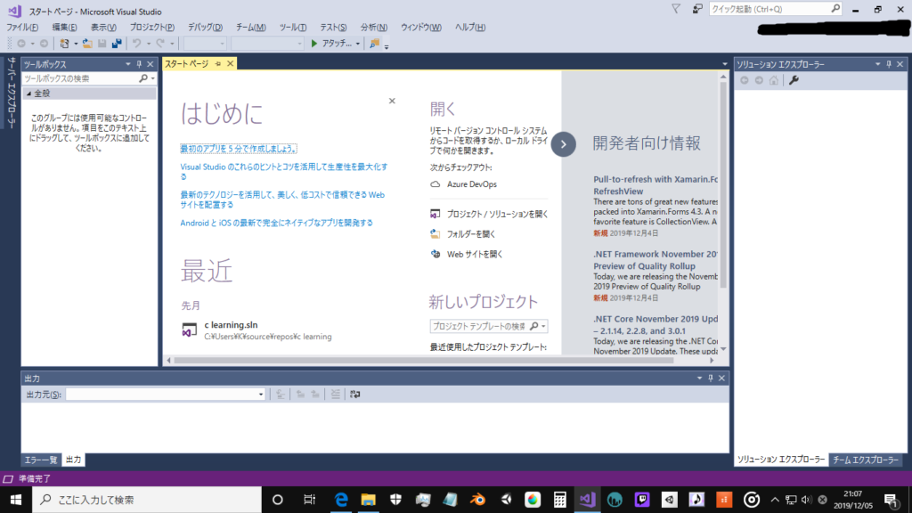The image size is (912, 513).
Task: Open ツールボックス window options dropdown
Action: point(128,64)
